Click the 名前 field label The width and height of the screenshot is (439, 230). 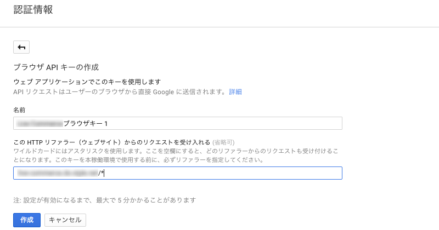(19, 110)
